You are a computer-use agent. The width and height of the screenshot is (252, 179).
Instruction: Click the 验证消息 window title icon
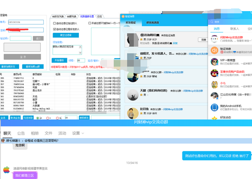pos(123,16)
